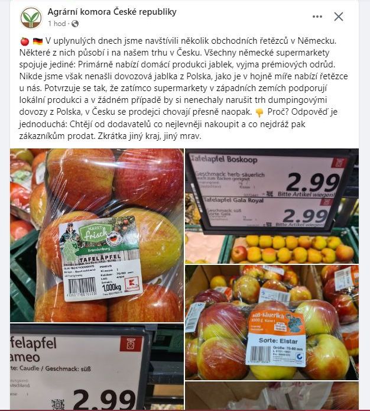
Task: Open the three-dot post options menu
Action: click(317, 17)
